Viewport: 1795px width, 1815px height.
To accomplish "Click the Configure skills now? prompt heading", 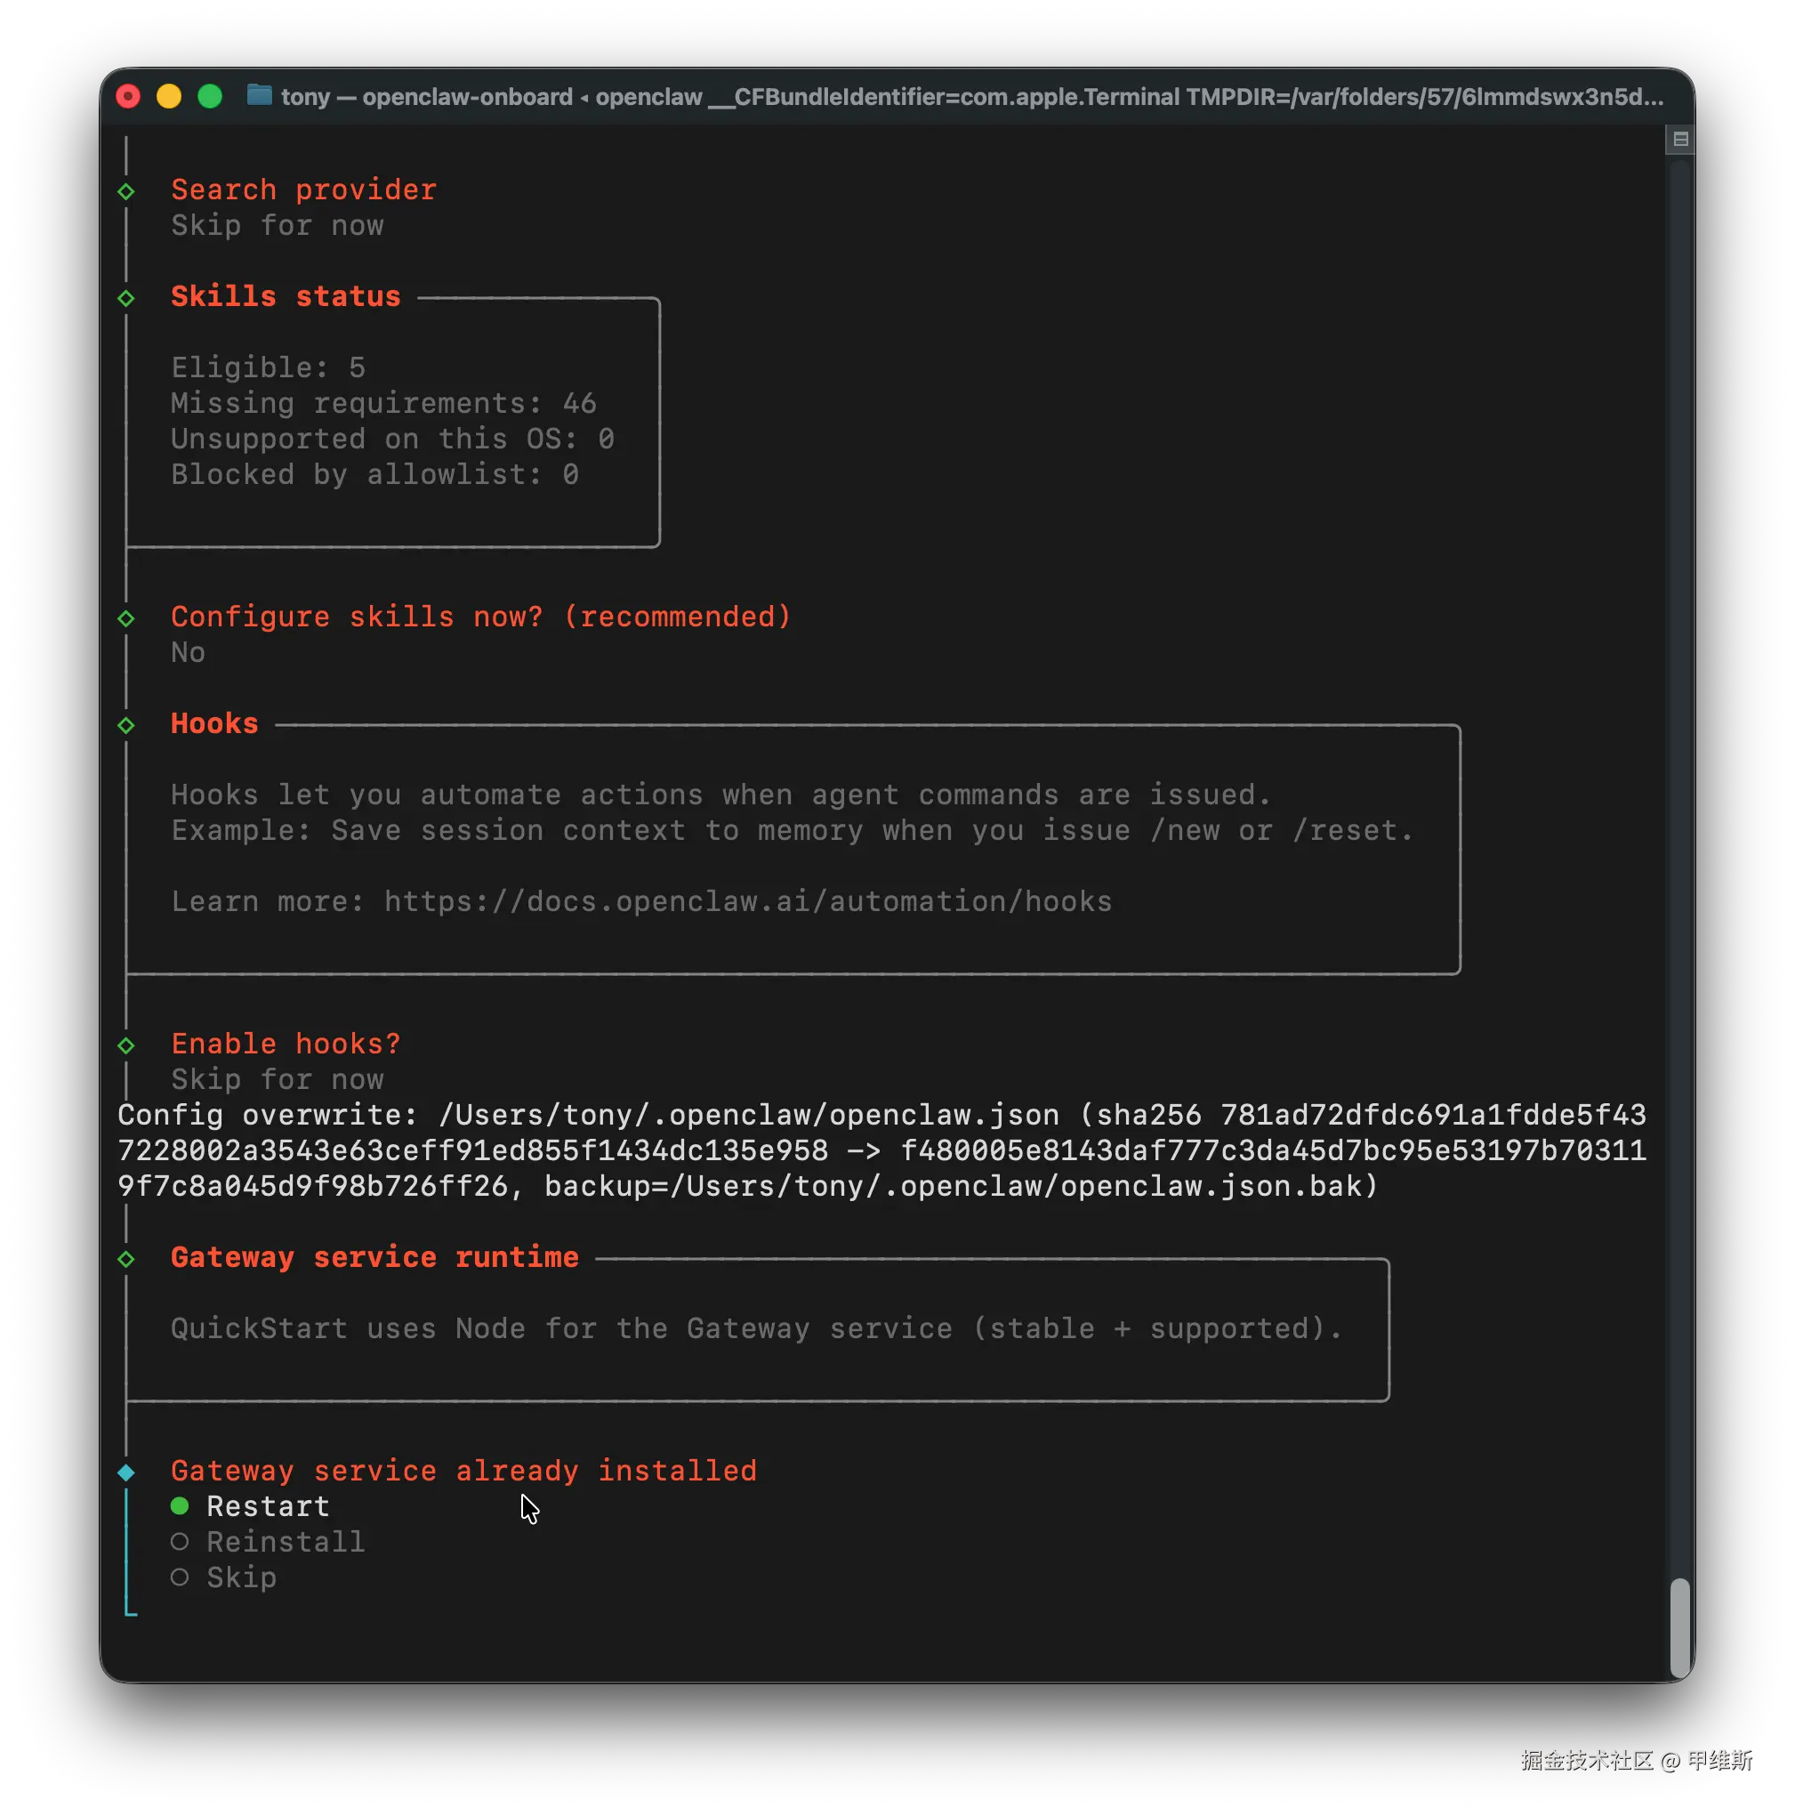I will 481,617.
